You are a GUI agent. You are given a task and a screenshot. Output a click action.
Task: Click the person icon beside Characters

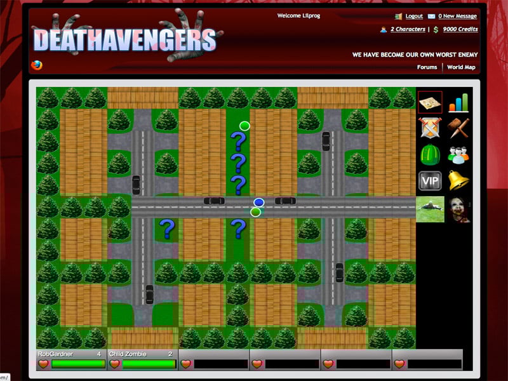(x=382, y=29)
